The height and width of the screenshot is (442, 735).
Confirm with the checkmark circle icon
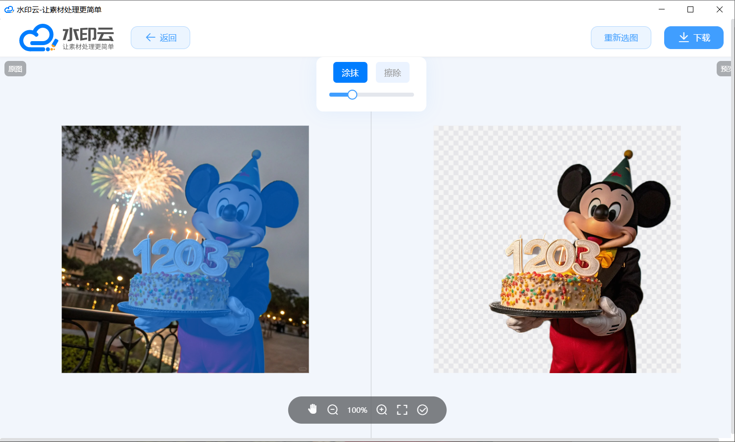tap(422, 410)
